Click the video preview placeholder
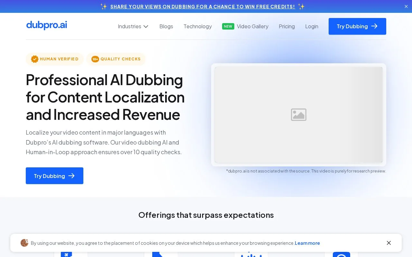Screen dimensions: 412x257 pyautogui.click(x=299, y=115)
